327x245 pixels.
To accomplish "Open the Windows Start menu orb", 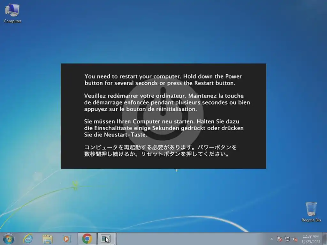I will click(x=9, y=239).
